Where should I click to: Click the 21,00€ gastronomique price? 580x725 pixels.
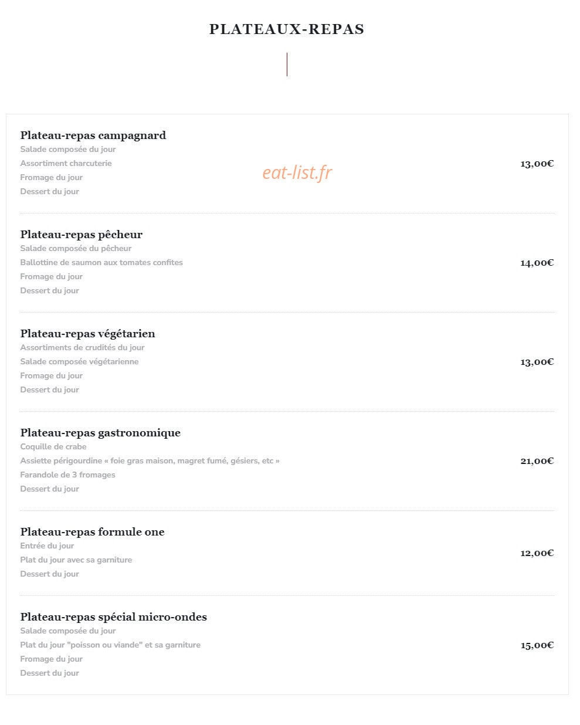point(537,461)
